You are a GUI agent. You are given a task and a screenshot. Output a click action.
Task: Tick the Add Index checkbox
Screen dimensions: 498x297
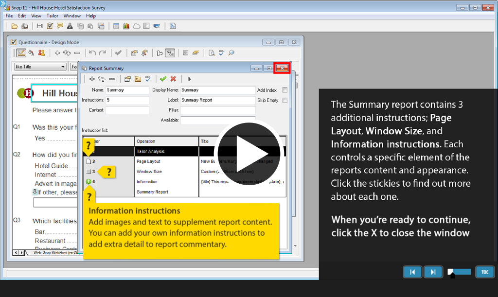pyautogui.click(x=285, y=90)
